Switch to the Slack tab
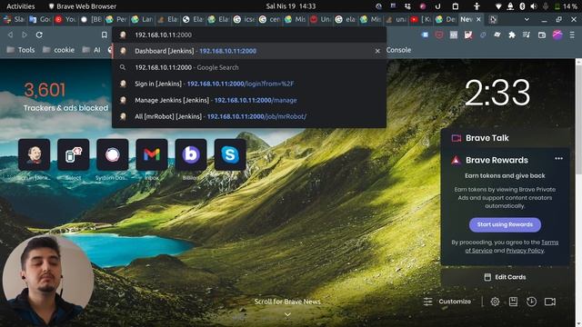582x327 pixels. point(15,19)
